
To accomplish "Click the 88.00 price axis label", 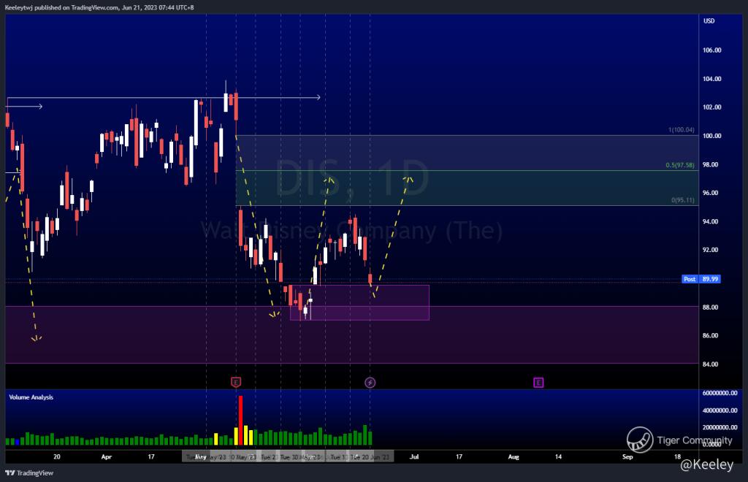I will coord(710,307).
